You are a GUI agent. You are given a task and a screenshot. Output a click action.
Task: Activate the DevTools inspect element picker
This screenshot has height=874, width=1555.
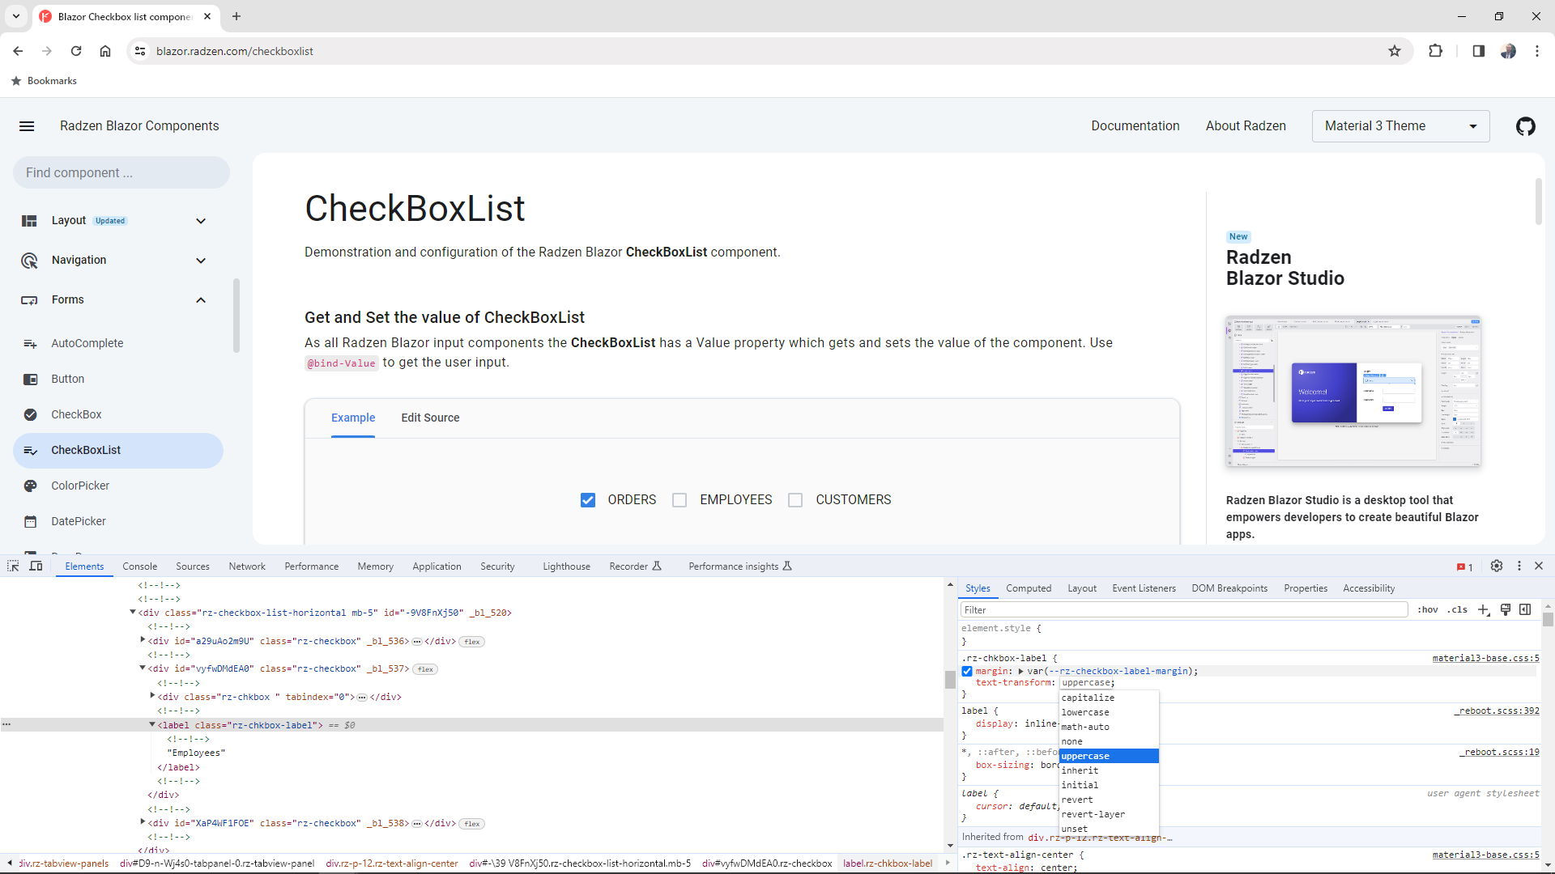coord(13,566)
